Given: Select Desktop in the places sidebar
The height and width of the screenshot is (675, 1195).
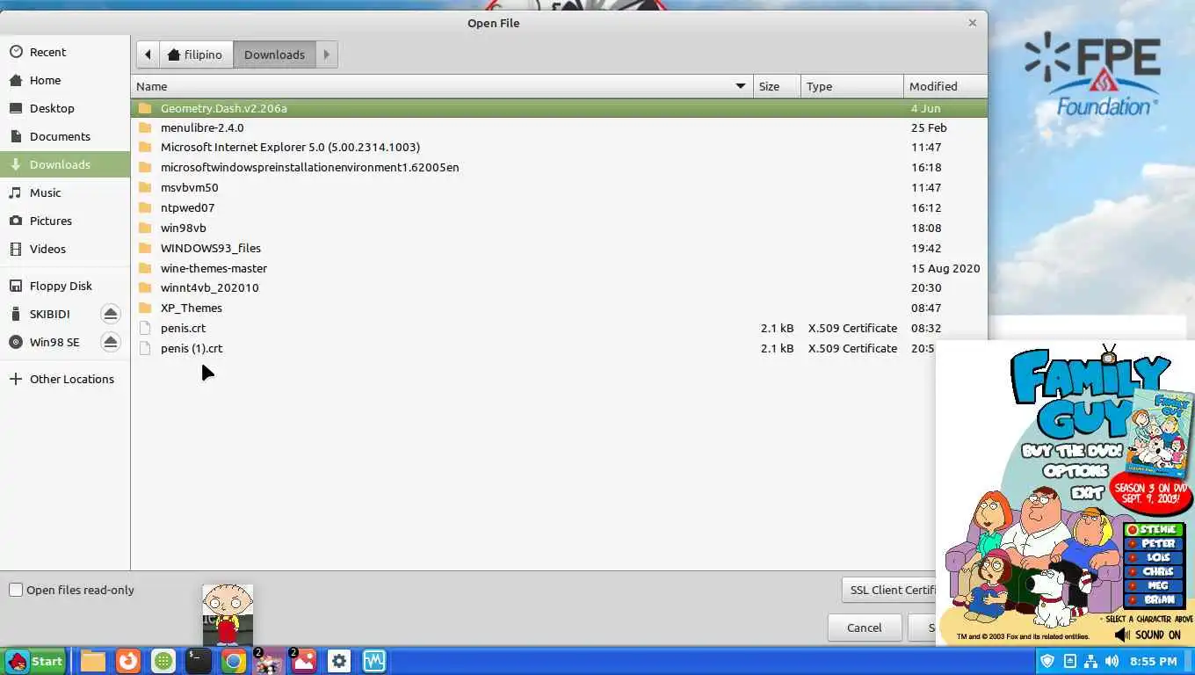Looking at the screenshot, I should pos(65,108).
